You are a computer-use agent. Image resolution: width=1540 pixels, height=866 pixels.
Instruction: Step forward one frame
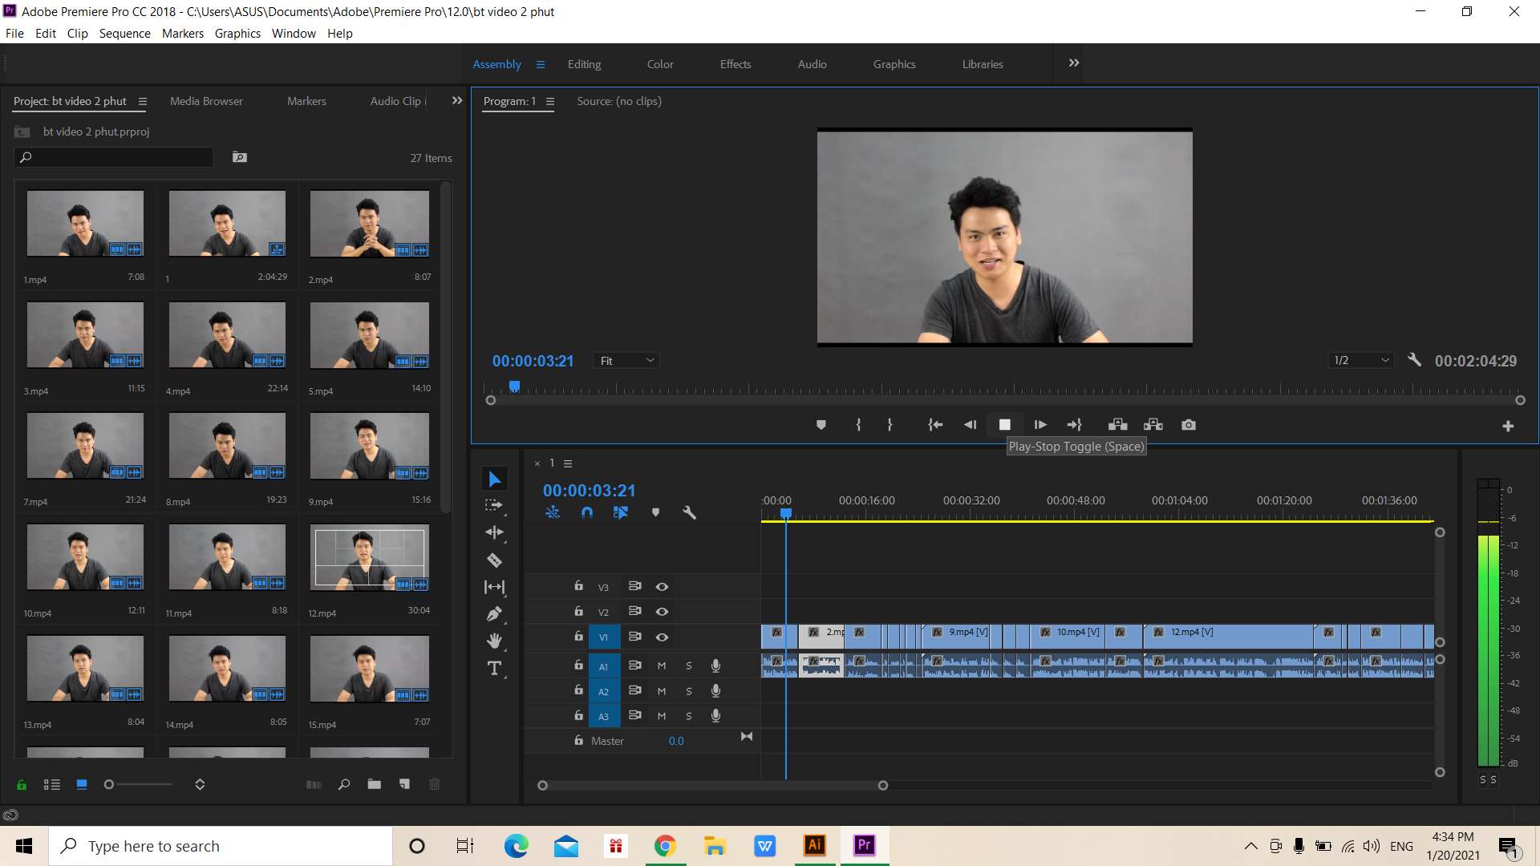pyautogui.click(x=1040, y=425)
